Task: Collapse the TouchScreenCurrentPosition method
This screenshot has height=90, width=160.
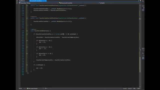Action: click(27, 18)
